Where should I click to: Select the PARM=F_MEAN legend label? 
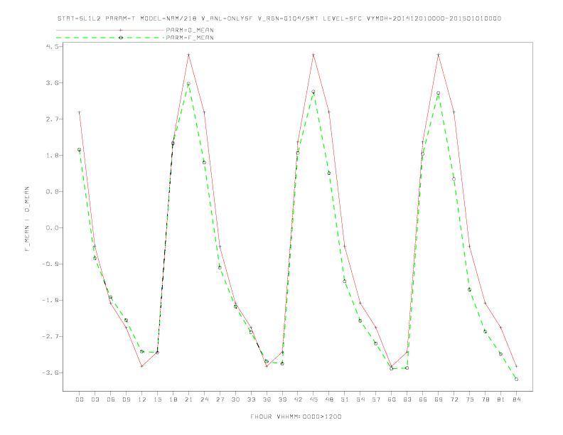(190, 38)
